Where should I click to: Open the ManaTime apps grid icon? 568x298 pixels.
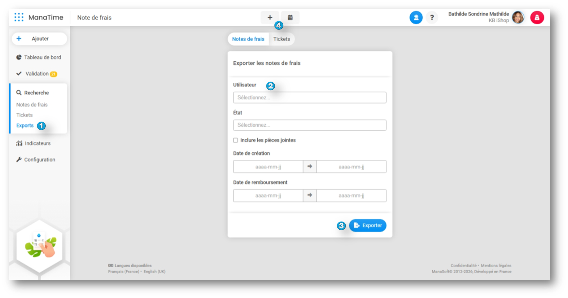pos(19,17)
